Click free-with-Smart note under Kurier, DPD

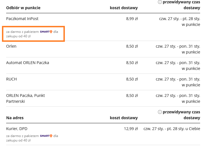(x=32, y=138)
